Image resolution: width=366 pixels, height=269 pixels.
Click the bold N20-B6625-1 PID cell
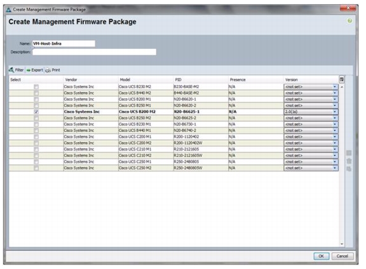[x=201, y=112]
